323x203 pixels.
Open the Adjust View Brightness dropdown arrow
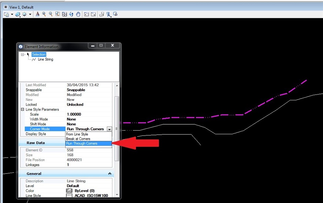coord(30,14)
